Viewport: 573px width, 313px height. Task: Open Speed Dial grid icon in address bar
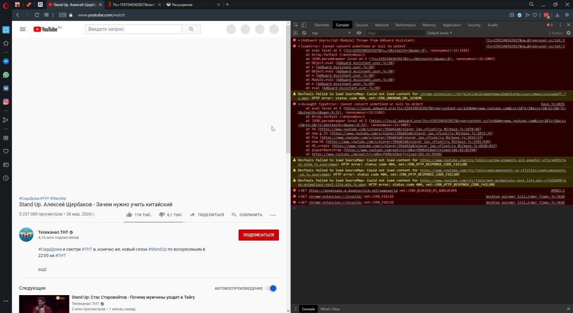[46, 15]
